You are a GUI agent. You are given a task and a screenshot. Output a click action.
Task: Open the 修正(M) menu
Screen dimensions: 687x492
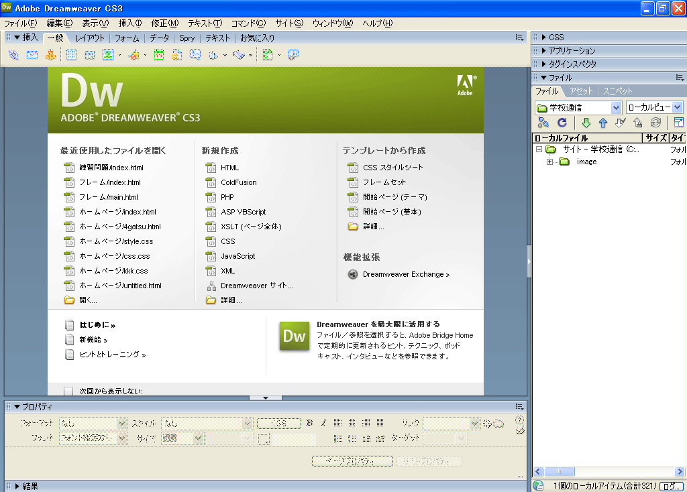click(x=164, y=23)
